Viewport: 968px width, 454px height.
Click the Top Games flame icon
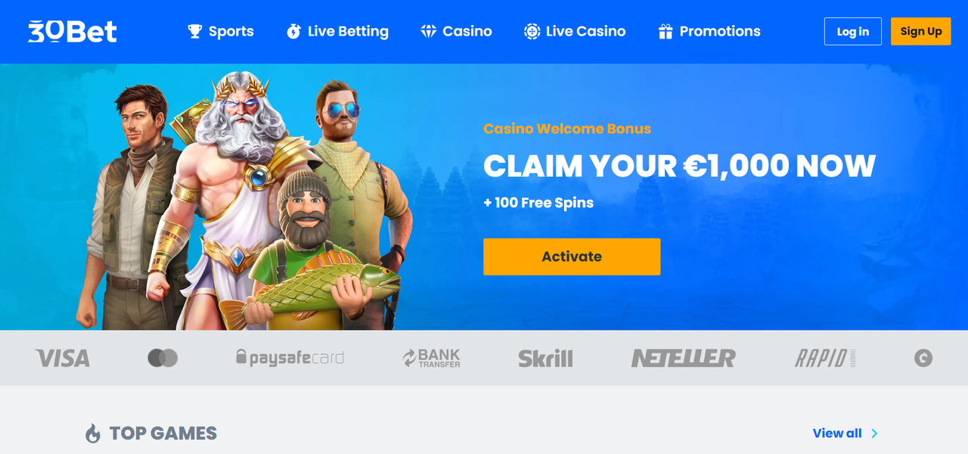coord(93,434)
